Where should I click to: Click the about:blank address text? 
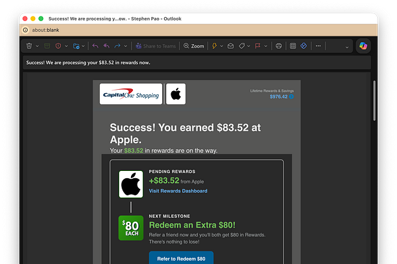coord(46,30)
